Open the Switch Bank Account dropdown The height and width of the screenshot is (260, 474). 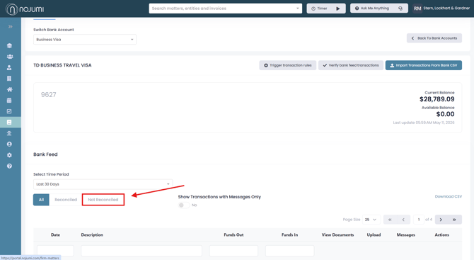[85, 40]
